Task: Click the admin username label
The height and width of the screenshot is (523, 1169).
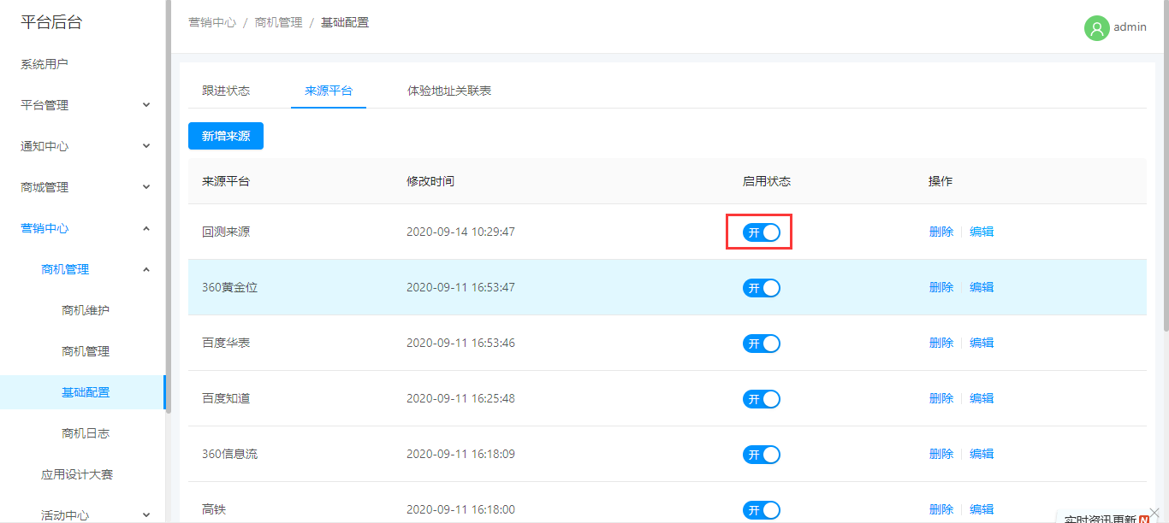Action: coord(1130,27)
